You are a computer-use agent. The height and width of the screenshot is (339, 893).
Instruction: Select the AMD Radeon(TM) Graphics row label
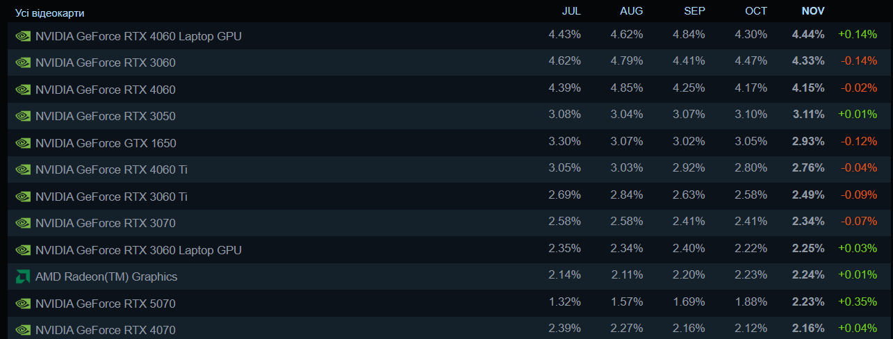coord(106,276)
